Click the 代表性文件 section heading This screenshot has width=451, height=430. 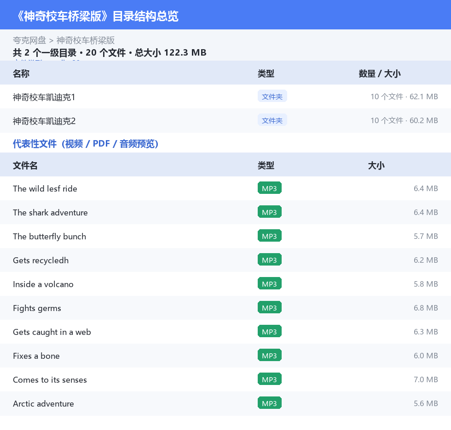pyautogui.click(x=86, y=143)
